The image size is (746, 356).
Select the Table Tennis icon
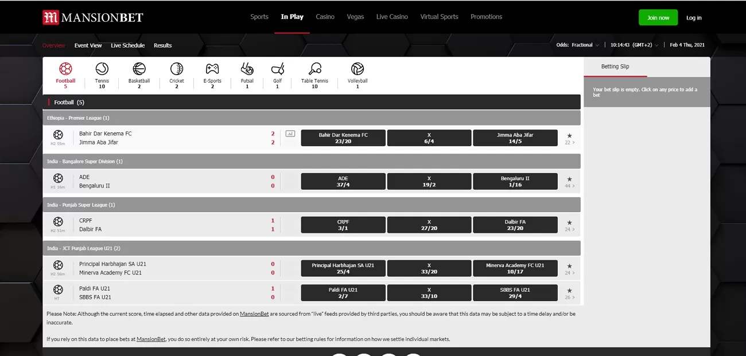point(314,69)
